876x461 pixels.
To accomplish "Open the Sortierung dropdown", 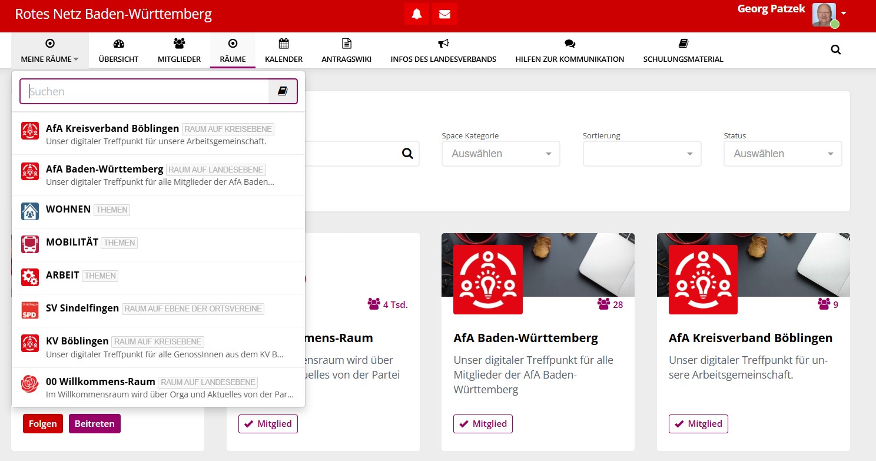I will pyautogui.click(x=642, y=154).
